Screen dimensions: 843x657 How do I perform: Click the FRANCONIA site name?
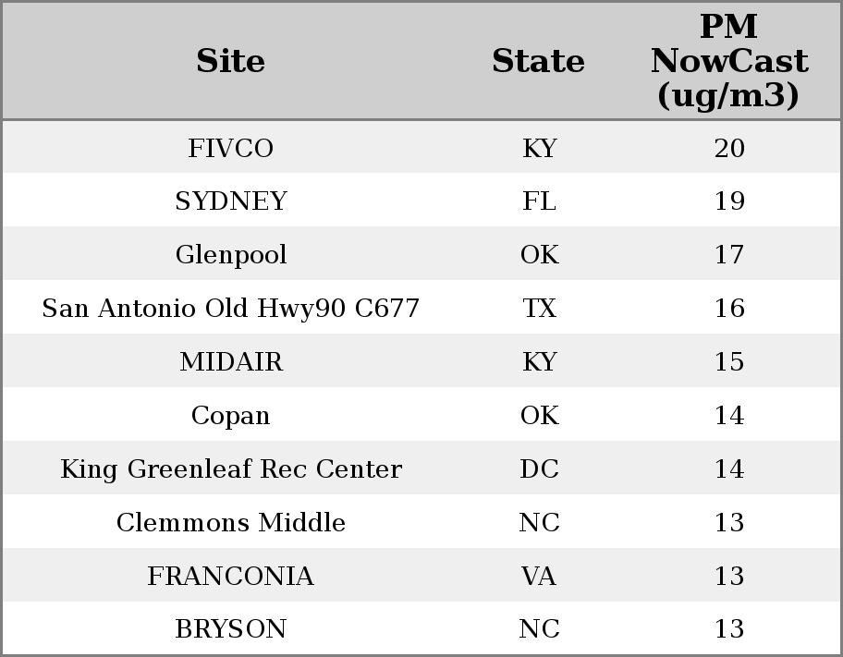[231, 577]
